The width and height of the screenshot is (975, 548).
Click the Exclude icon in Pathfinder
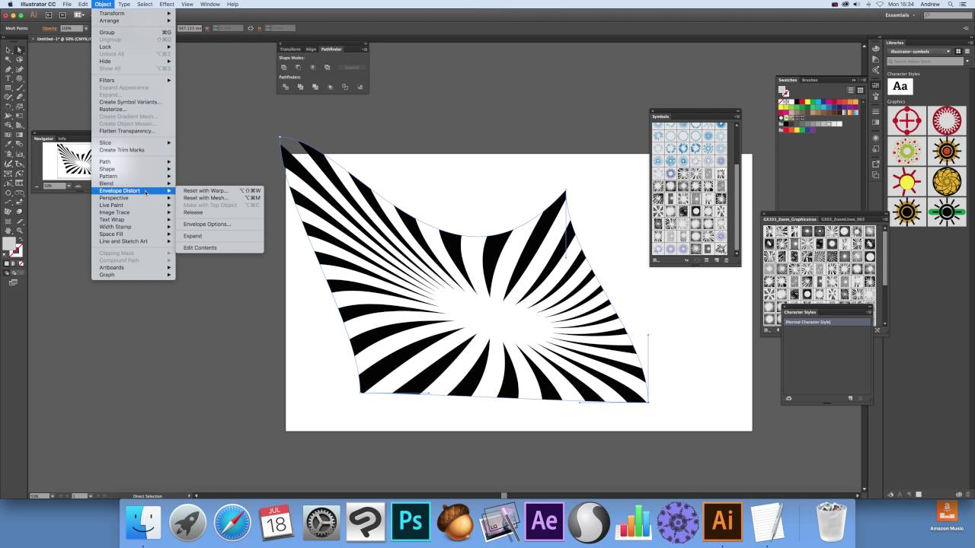327,67
